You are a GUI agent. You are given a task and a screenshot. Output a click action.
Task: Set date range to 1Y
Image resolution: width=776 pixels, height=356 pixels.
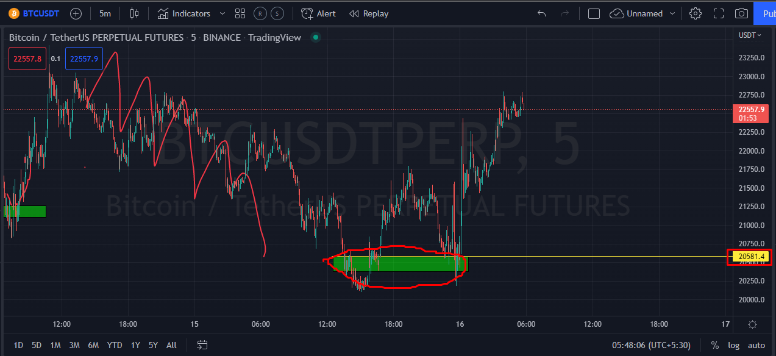[135, 345]
